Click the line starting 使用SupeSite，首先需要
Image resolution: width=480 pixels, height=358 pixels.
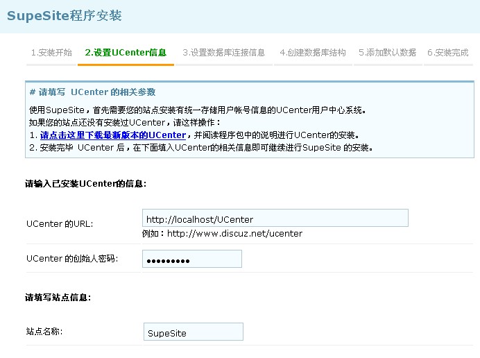coord(198,110)
